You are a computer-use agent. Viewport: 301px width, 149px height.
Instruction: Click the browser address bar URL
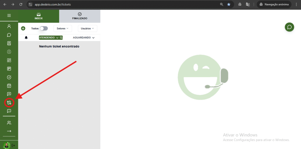[53, 5]
